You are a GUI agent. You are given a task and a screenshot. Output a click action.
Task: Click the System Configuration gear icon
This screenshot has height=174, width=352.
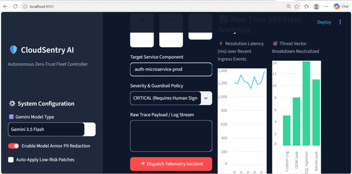(x=12, y=104)
